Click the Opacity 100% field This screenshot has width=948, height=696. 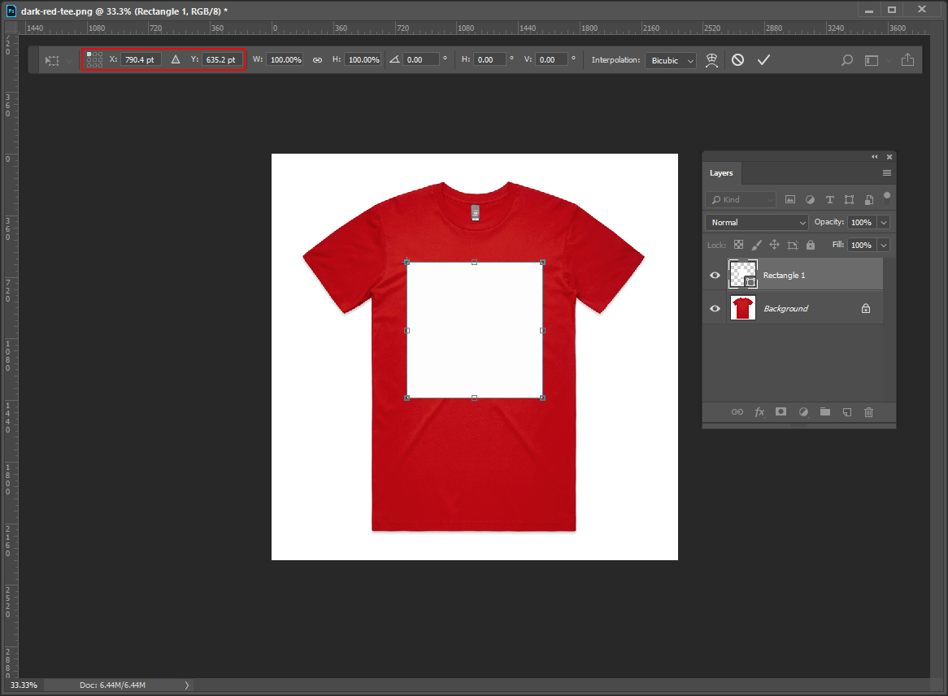pyautogui.click(x=862, y=223)
